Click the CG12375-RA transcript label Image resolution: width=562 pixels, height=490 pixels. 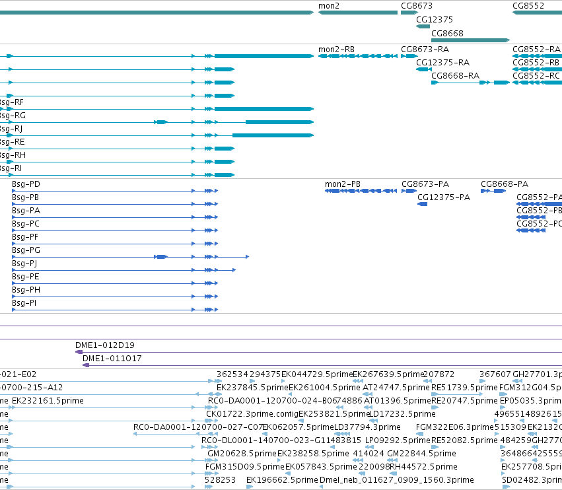pos(442,62)
